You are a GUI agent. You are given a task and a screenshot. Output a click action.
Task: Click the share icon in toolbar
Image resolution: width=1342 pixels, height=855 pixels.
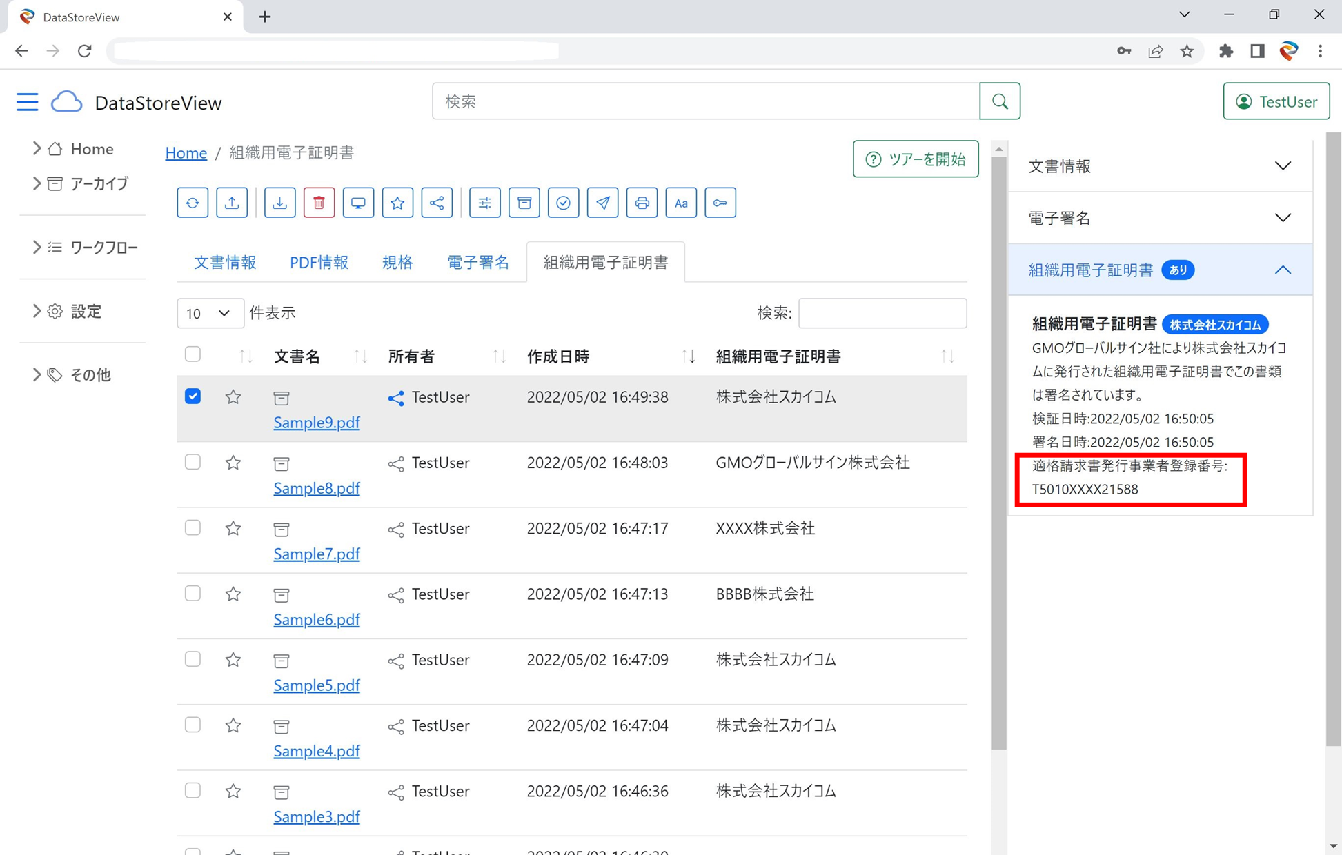coord(437,203)
